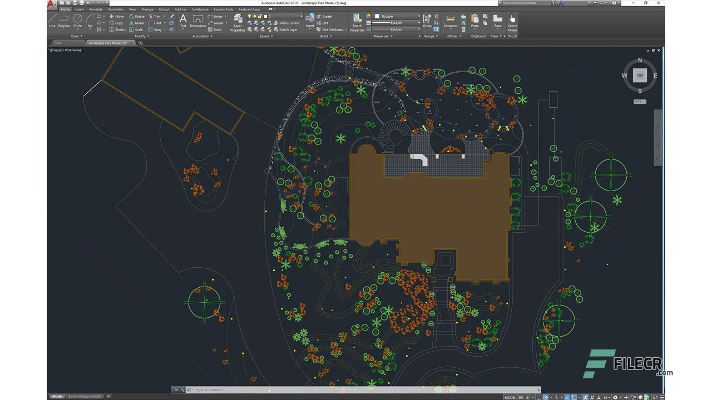Select the Text annotation tool
Screen dimensions: 712x400
(183, 21)
